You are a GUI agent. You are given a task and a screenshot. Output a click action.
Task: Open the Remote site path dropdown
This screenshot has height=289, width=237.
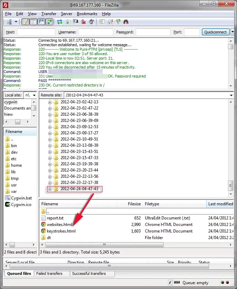[x=231, y=95]
